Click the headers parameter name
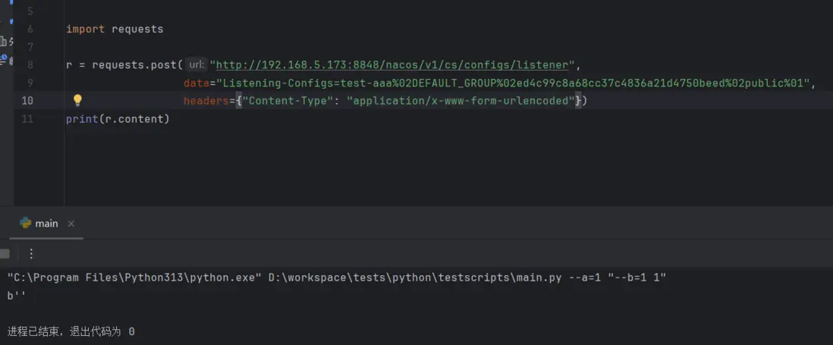The height and width of the screenshot is (345, 833). coord(206,101)
